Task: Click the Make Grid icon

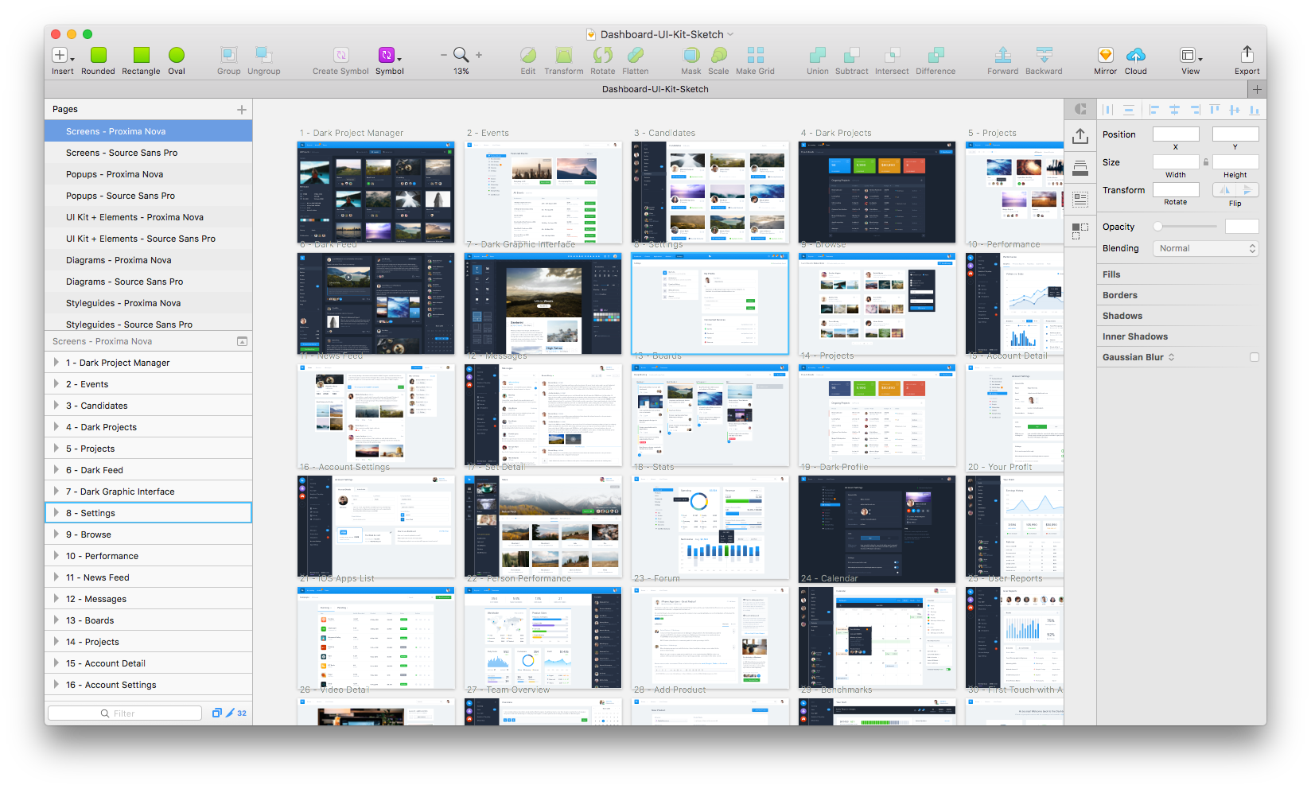Action: click(x=755, y=55)
